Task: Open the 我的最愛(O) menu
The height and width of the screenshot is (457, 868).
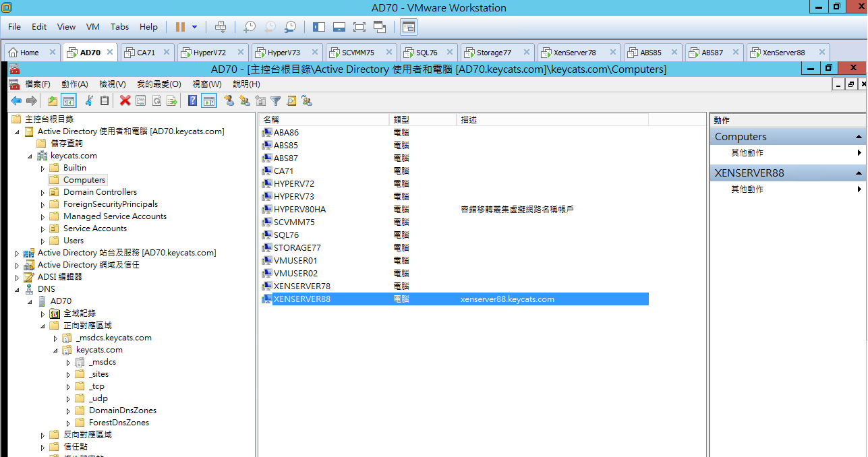Action: coord(159,84)
